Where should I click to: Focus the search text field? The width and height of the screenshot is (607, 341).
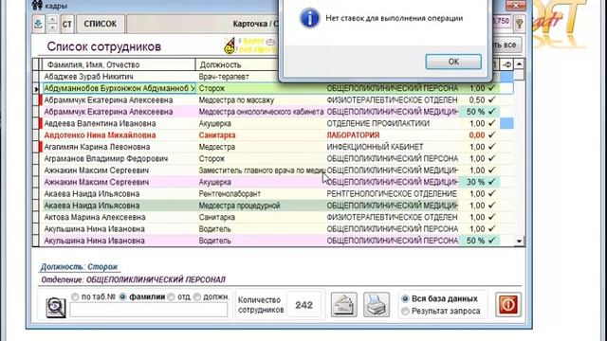click(149, 310)
